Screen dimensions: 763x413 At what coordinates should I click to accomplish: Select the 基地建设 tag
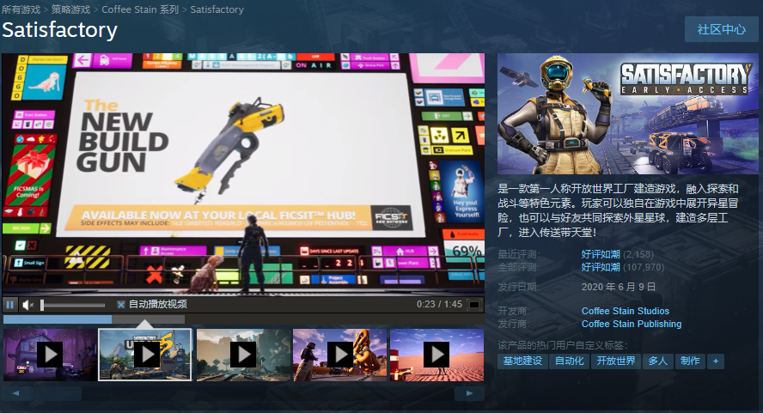pos(522,361)
